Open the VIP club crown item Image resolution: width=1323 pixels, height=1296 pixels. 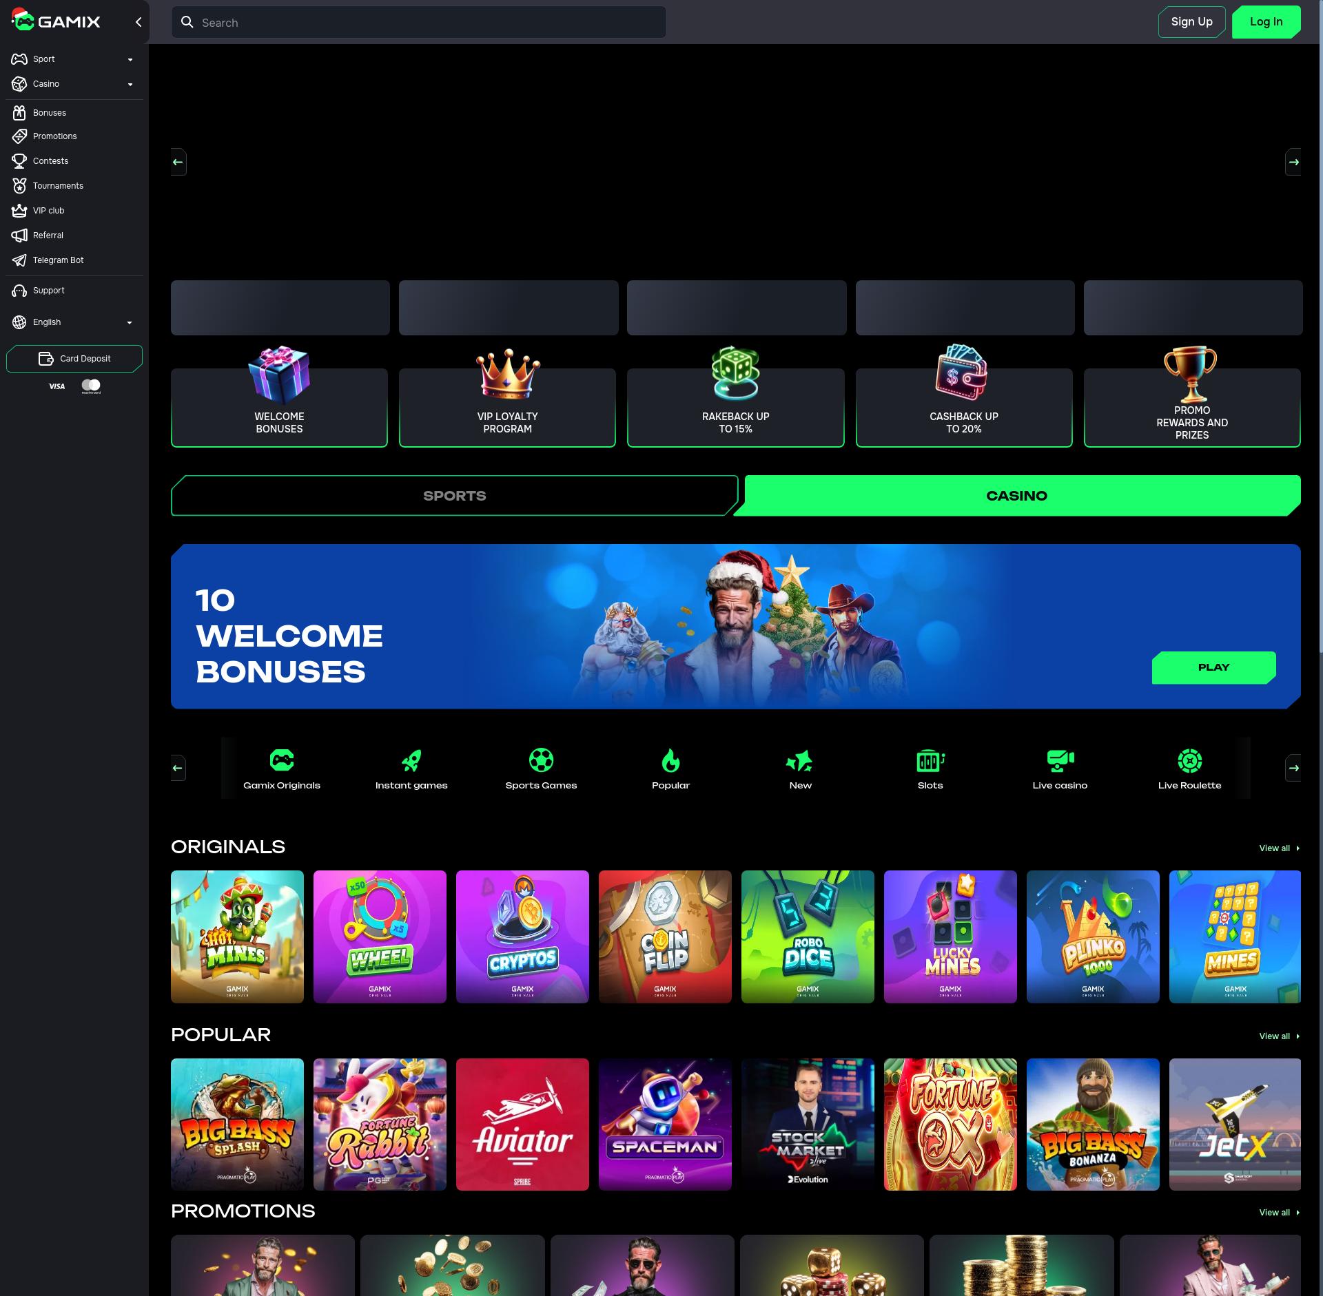48,211
